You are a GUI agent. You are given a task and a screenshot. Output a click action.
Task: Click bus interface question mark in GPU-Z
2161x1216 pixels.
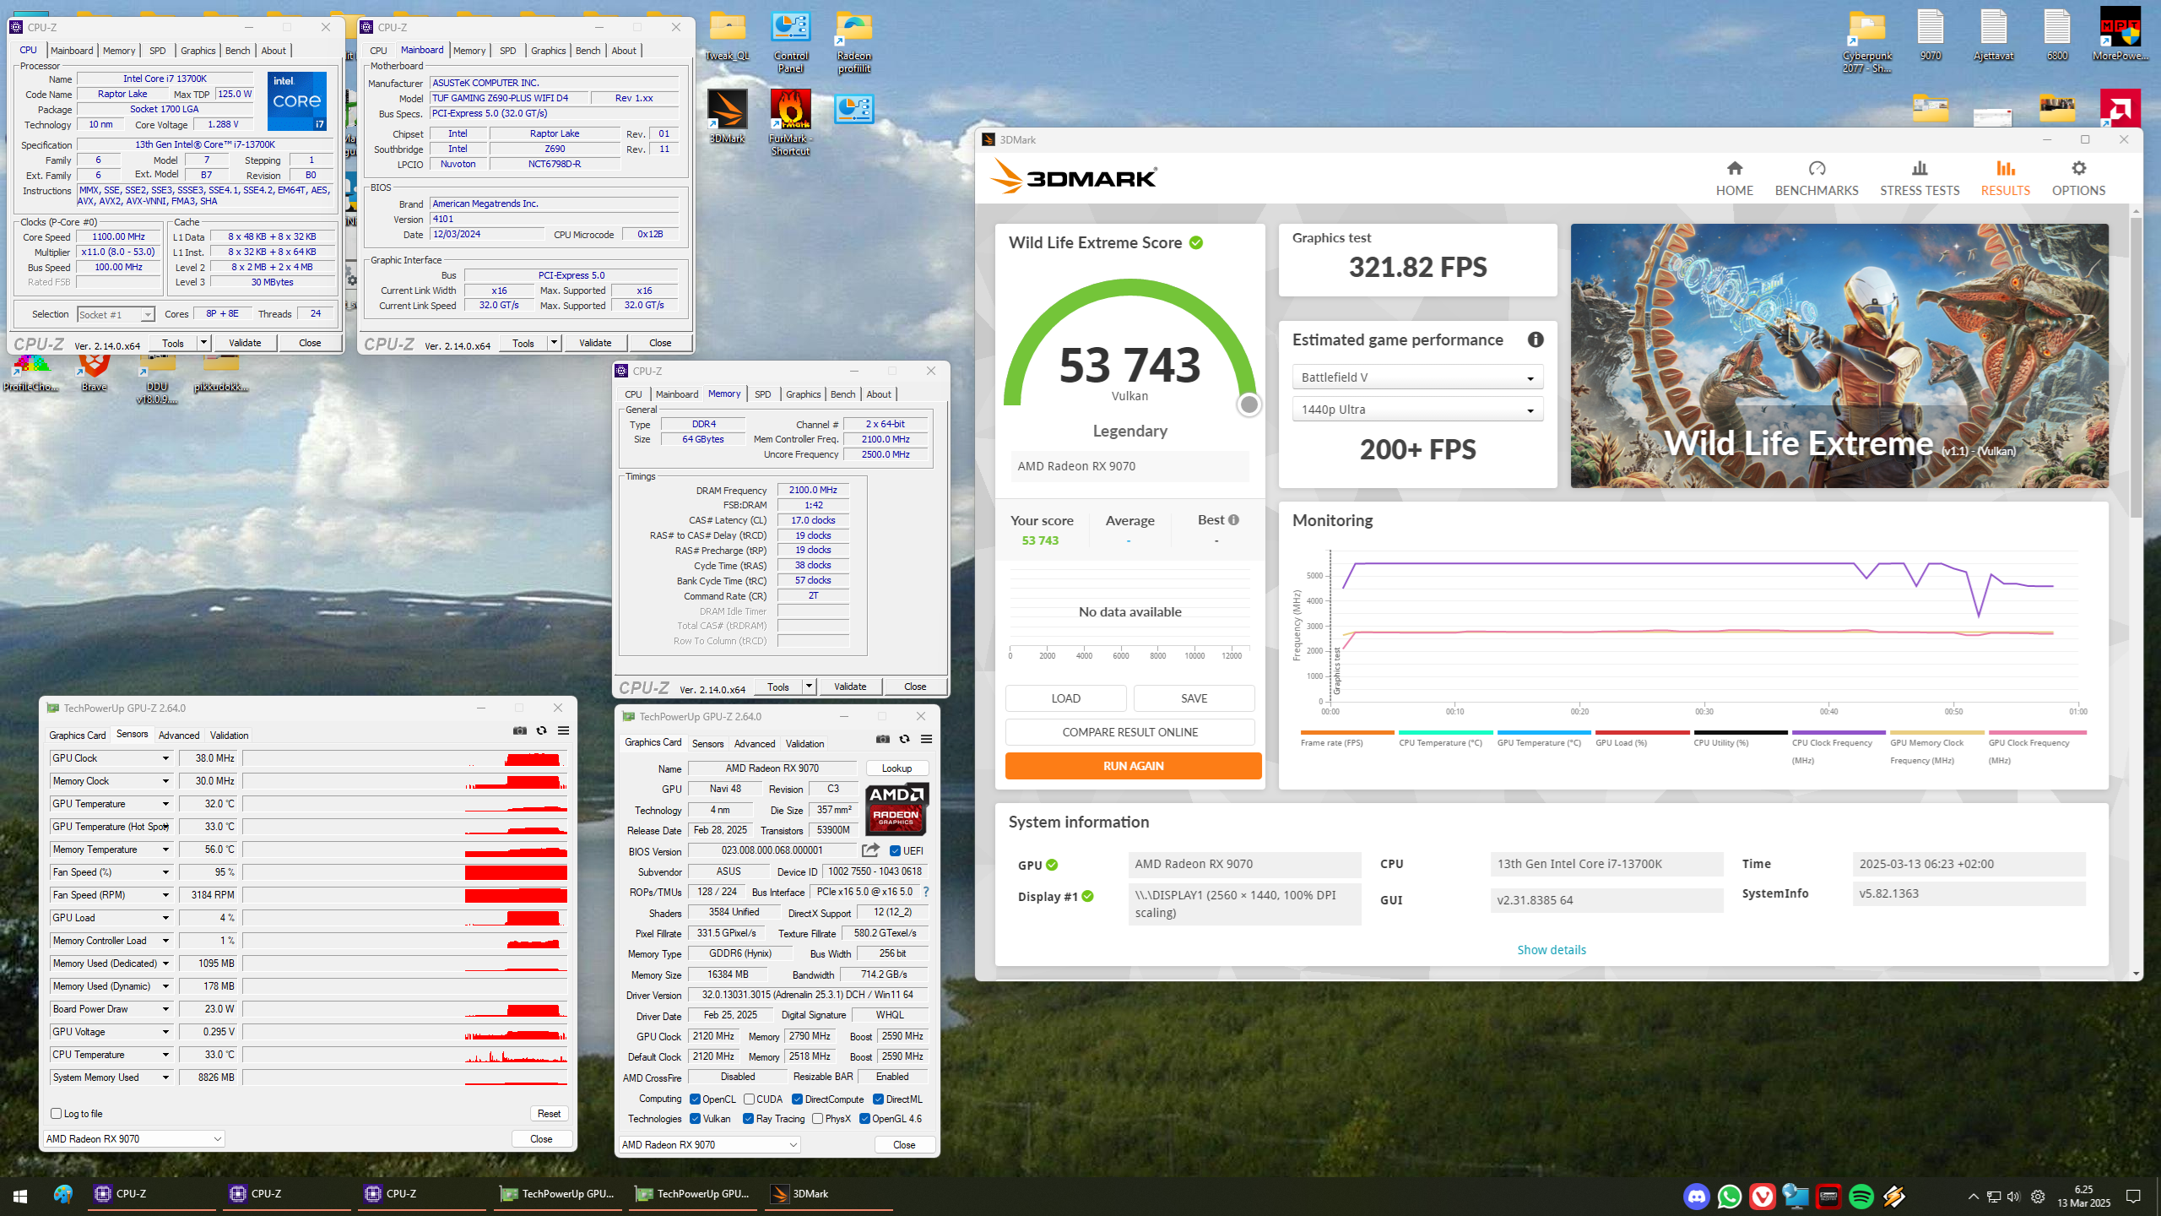(926, 892)
